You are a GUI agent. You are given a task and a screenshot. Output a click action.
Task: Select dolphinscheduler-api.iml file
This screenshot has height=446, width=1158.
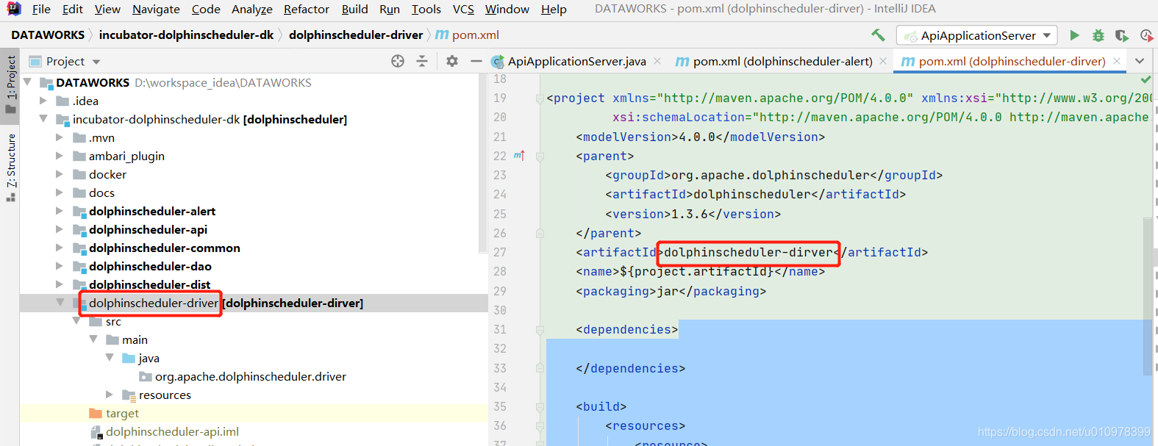(172, 431)
